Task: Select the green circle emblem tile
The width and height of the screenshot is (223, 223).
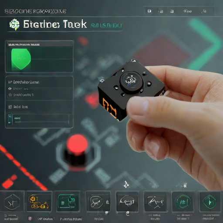Action: pos(183,202)
